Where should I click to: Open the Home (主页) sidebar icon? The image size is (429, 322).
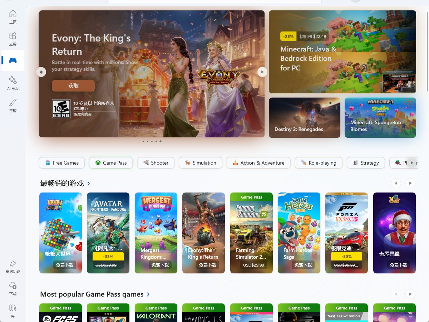(x=13, y=17)
